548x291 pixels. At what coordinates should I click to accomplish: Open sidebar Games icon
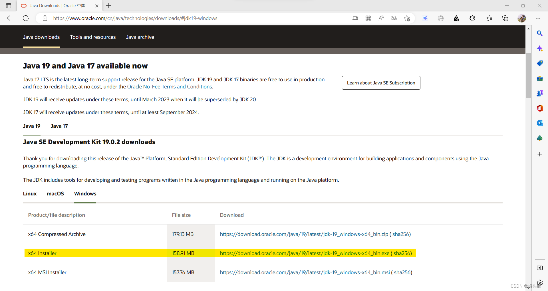click(540, 93)
